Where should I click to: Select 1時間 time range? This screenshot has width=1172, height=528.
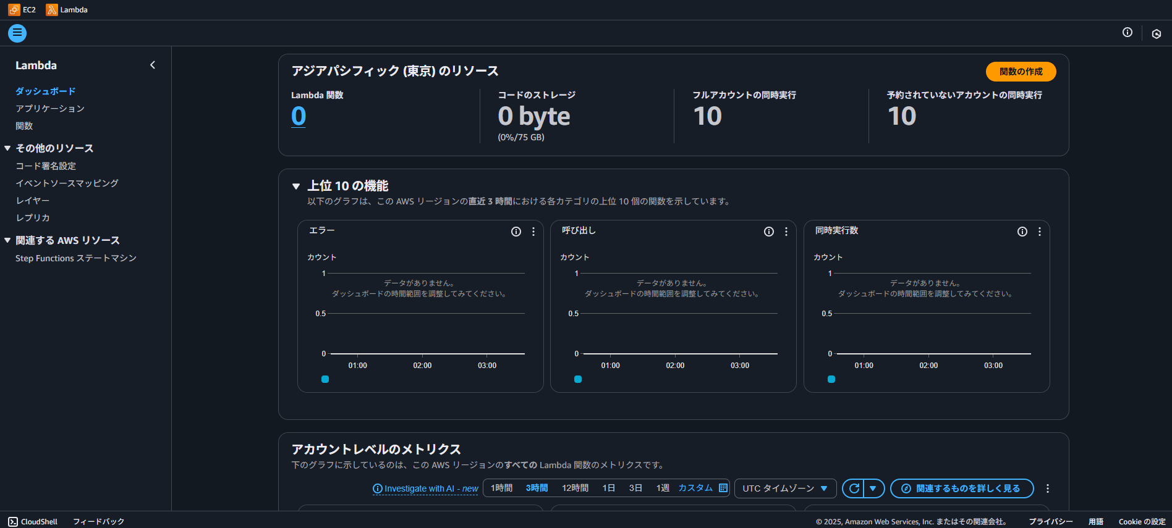coord(501,488)
